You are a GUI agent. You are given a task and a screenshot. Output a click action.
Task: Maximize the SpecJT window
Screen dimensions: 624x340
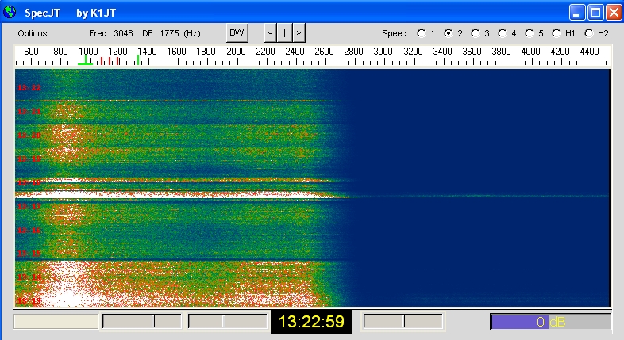pos(595,13)
